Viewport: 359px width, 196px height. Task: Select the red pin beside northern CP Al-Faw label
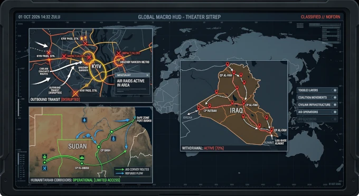click(x=234, y=73)
